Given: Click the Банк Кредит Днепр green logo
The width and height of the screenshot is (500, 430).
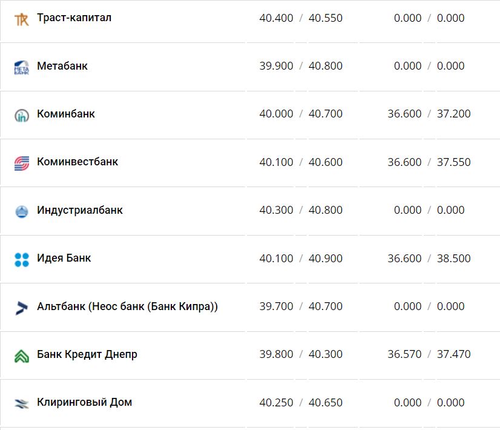Looking at the screenshot, I should (22, 356).
